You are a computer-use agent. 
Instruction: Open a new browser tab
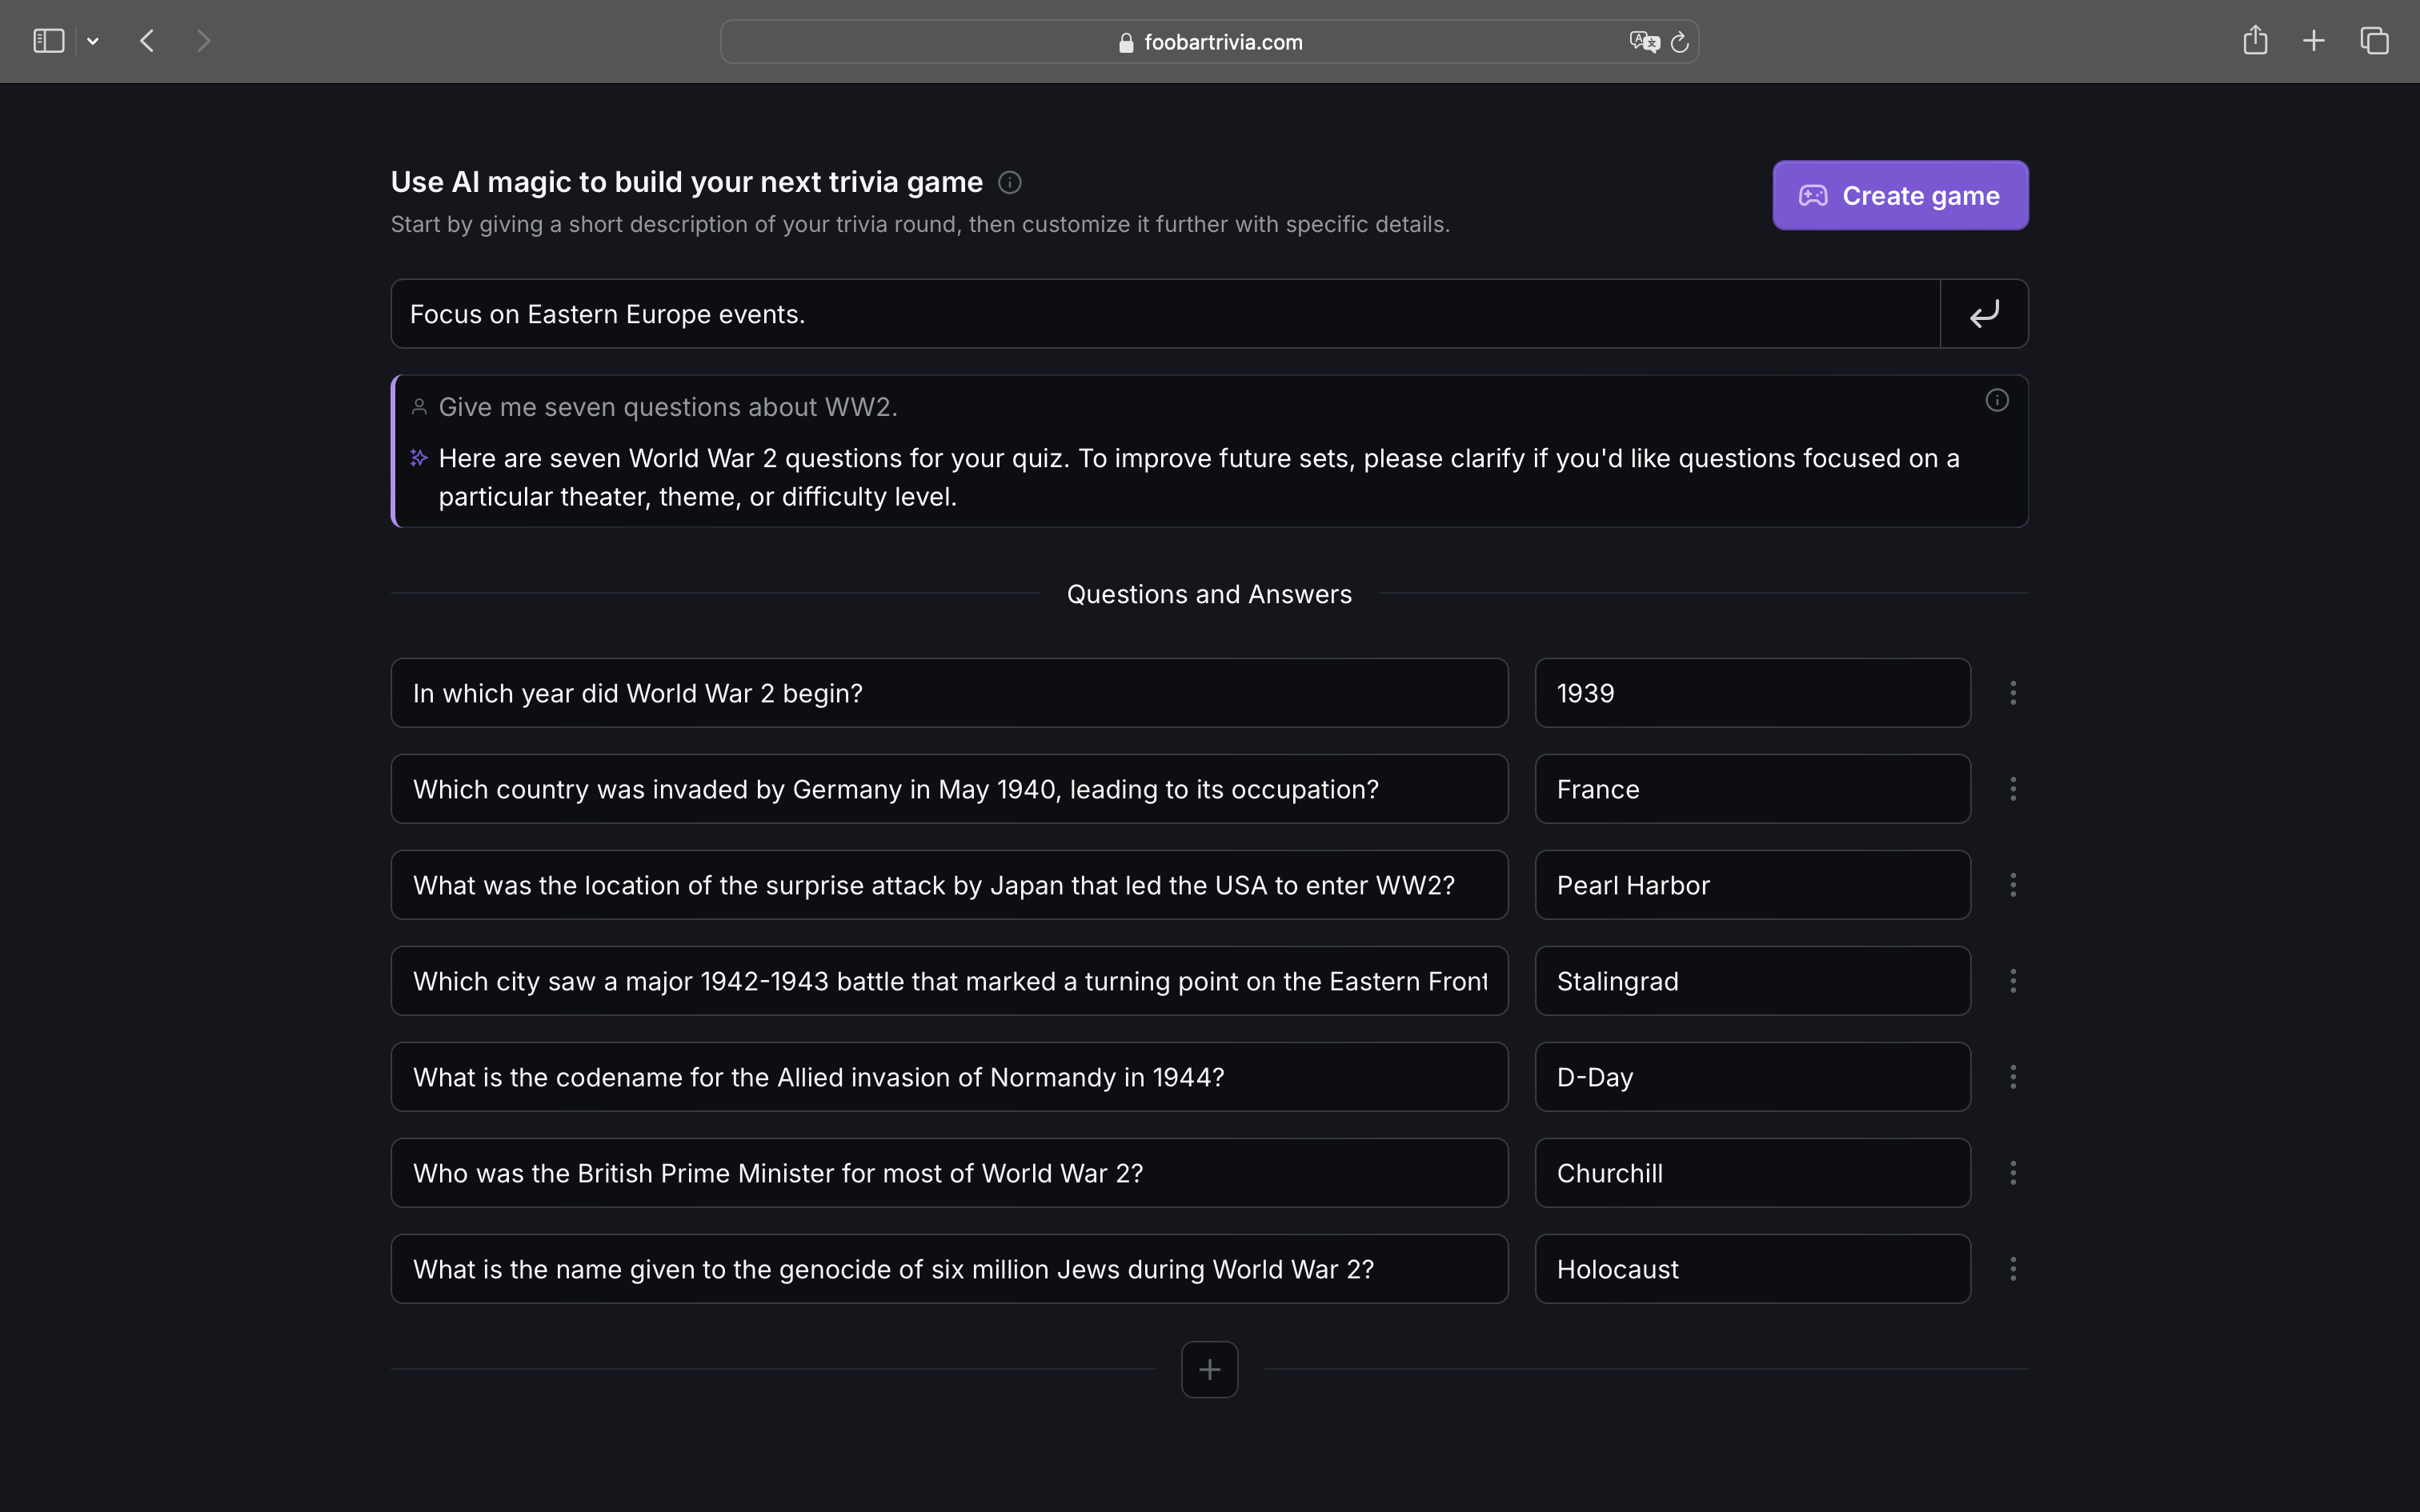[2313, 40]
